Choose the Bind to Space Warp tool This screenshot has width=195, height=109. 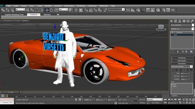click(12, 10)
